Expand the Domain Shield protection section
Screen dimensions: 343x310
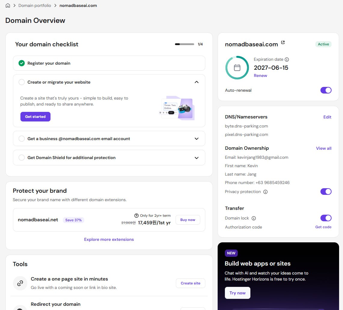tap(196, 158)
